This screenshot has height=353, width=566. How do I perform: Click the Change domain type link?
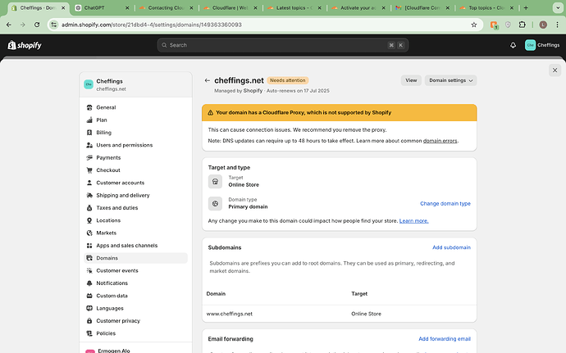[x=445, y=203]
